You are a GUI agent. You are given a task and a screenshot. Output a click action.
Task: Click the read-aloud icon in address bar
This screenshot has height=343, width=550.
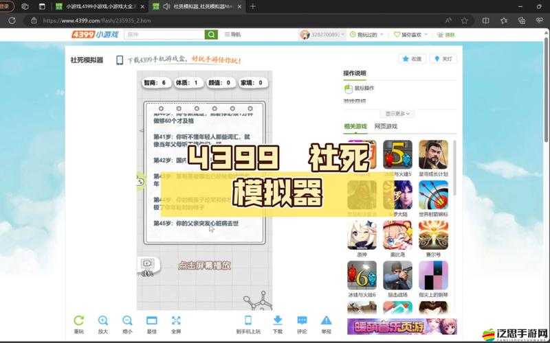pos(448,21)
